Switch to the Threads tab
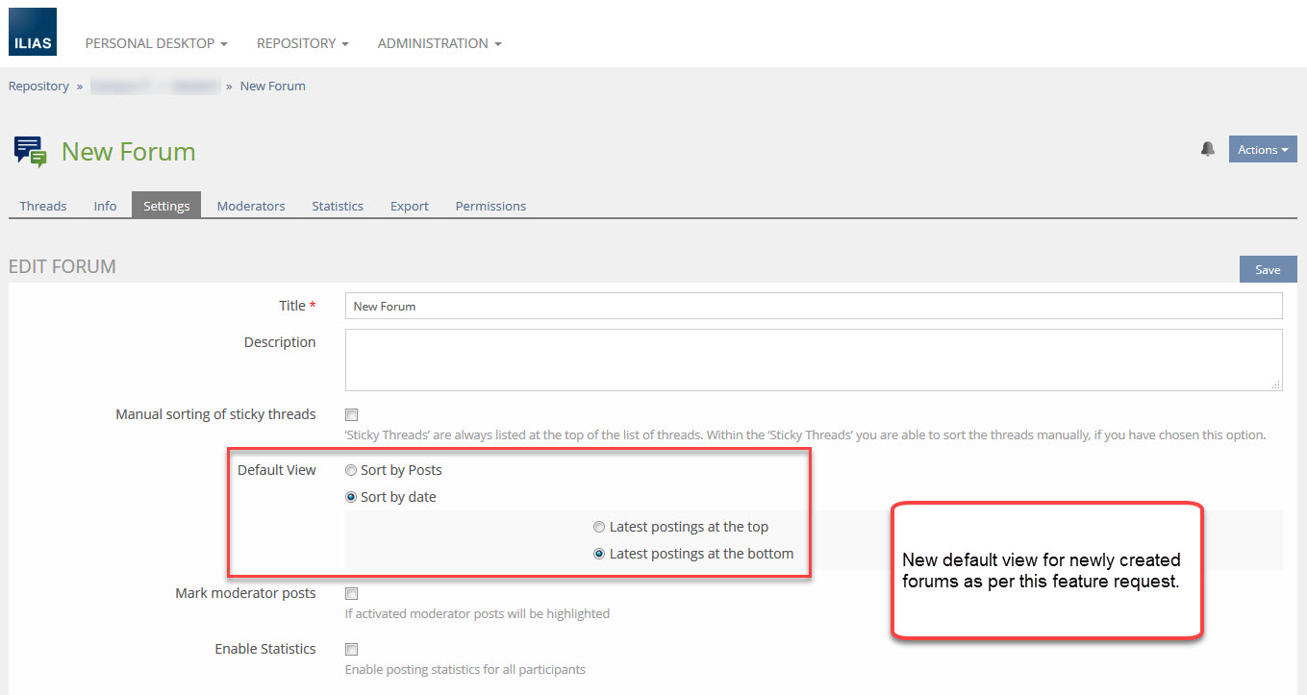 [43, 206]
